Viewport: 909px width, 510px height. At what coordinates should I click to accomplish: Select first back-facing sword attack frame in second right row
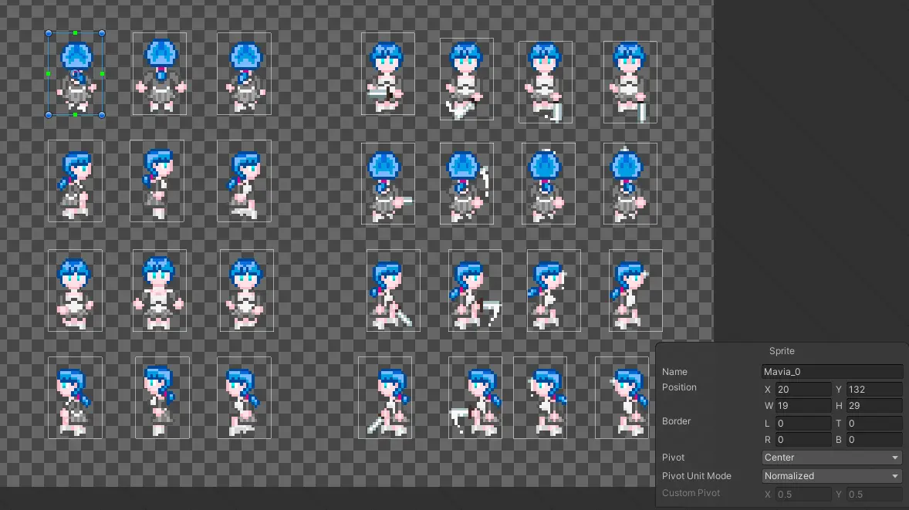point(388,184)
